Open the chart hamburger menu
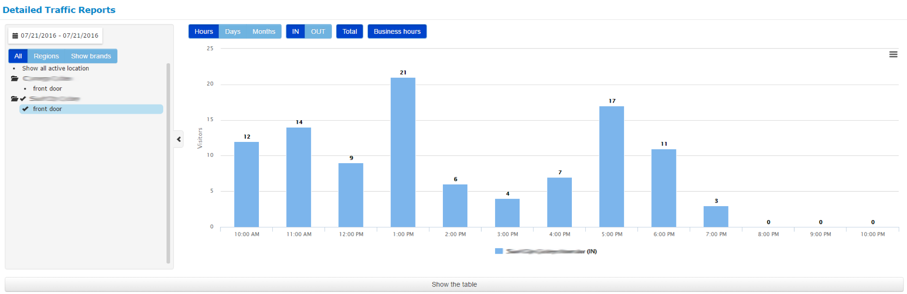 click(x=893, y=55)
